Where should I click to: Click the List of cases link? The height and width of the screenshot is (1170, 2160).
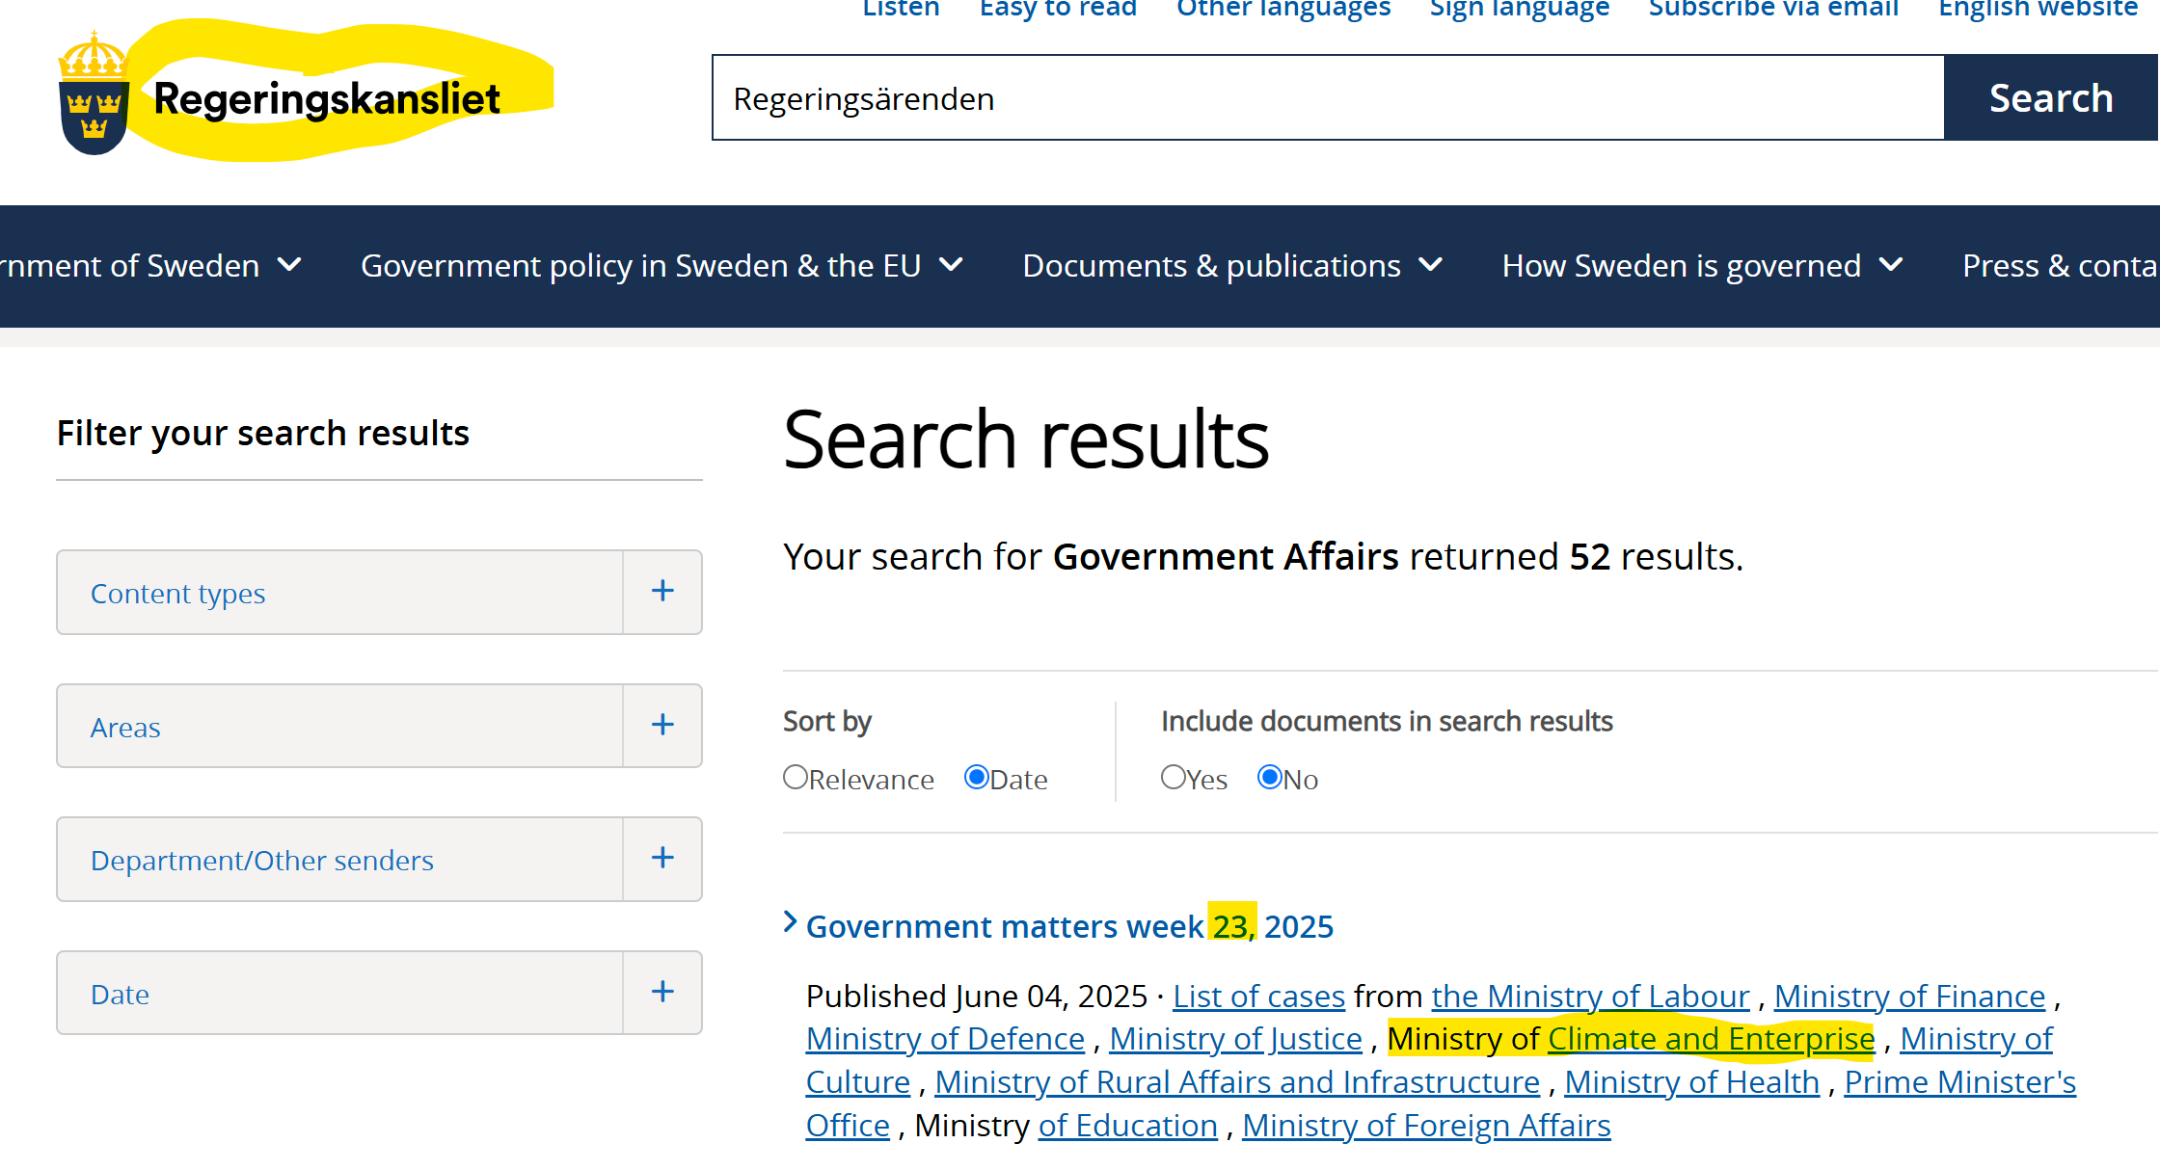(1258, 997)
